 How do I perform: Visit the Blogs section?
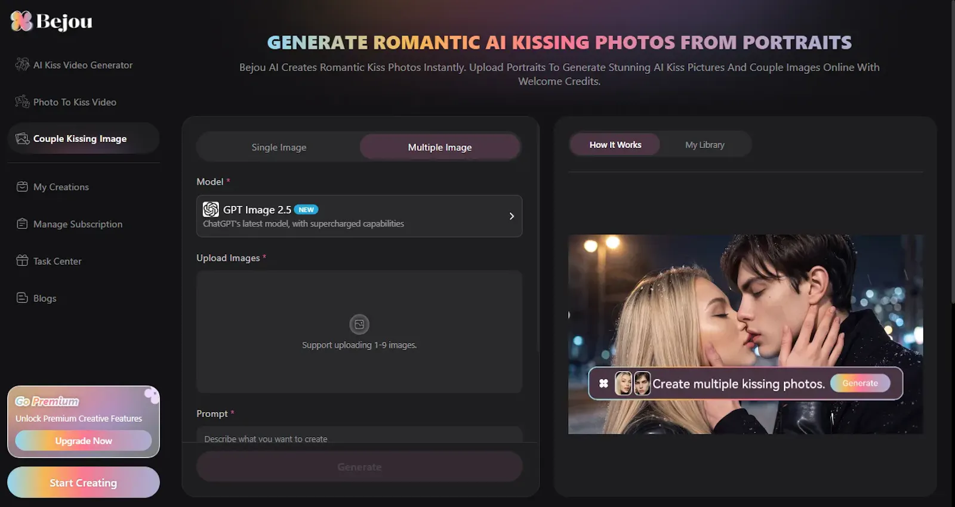pos(45,298)
